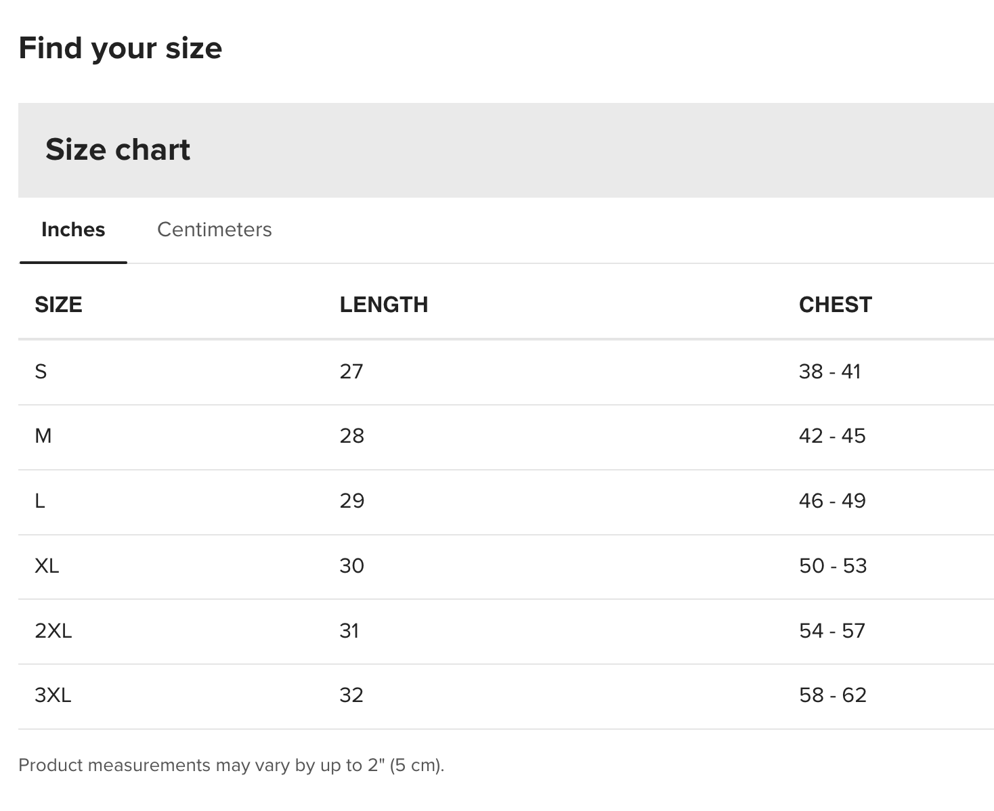This screenshot has width=994, height=811.
Task: Click the chest range 42 - 45
Action: (832, 435)
